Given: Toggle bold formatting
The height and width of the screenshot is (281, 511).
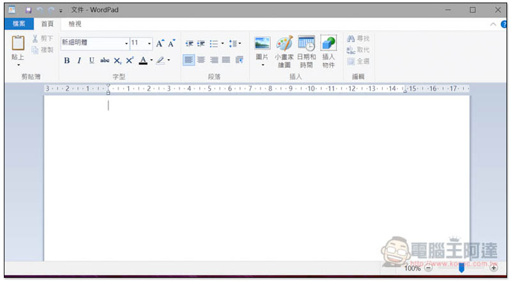Looking at the screenshot, I should pos(67,61).
